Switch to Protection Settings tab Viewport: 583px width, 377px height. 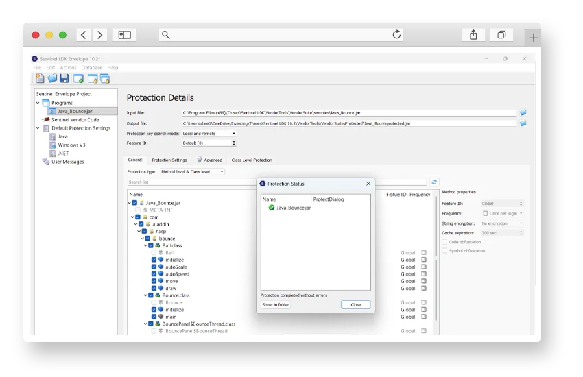click(169, 160)
